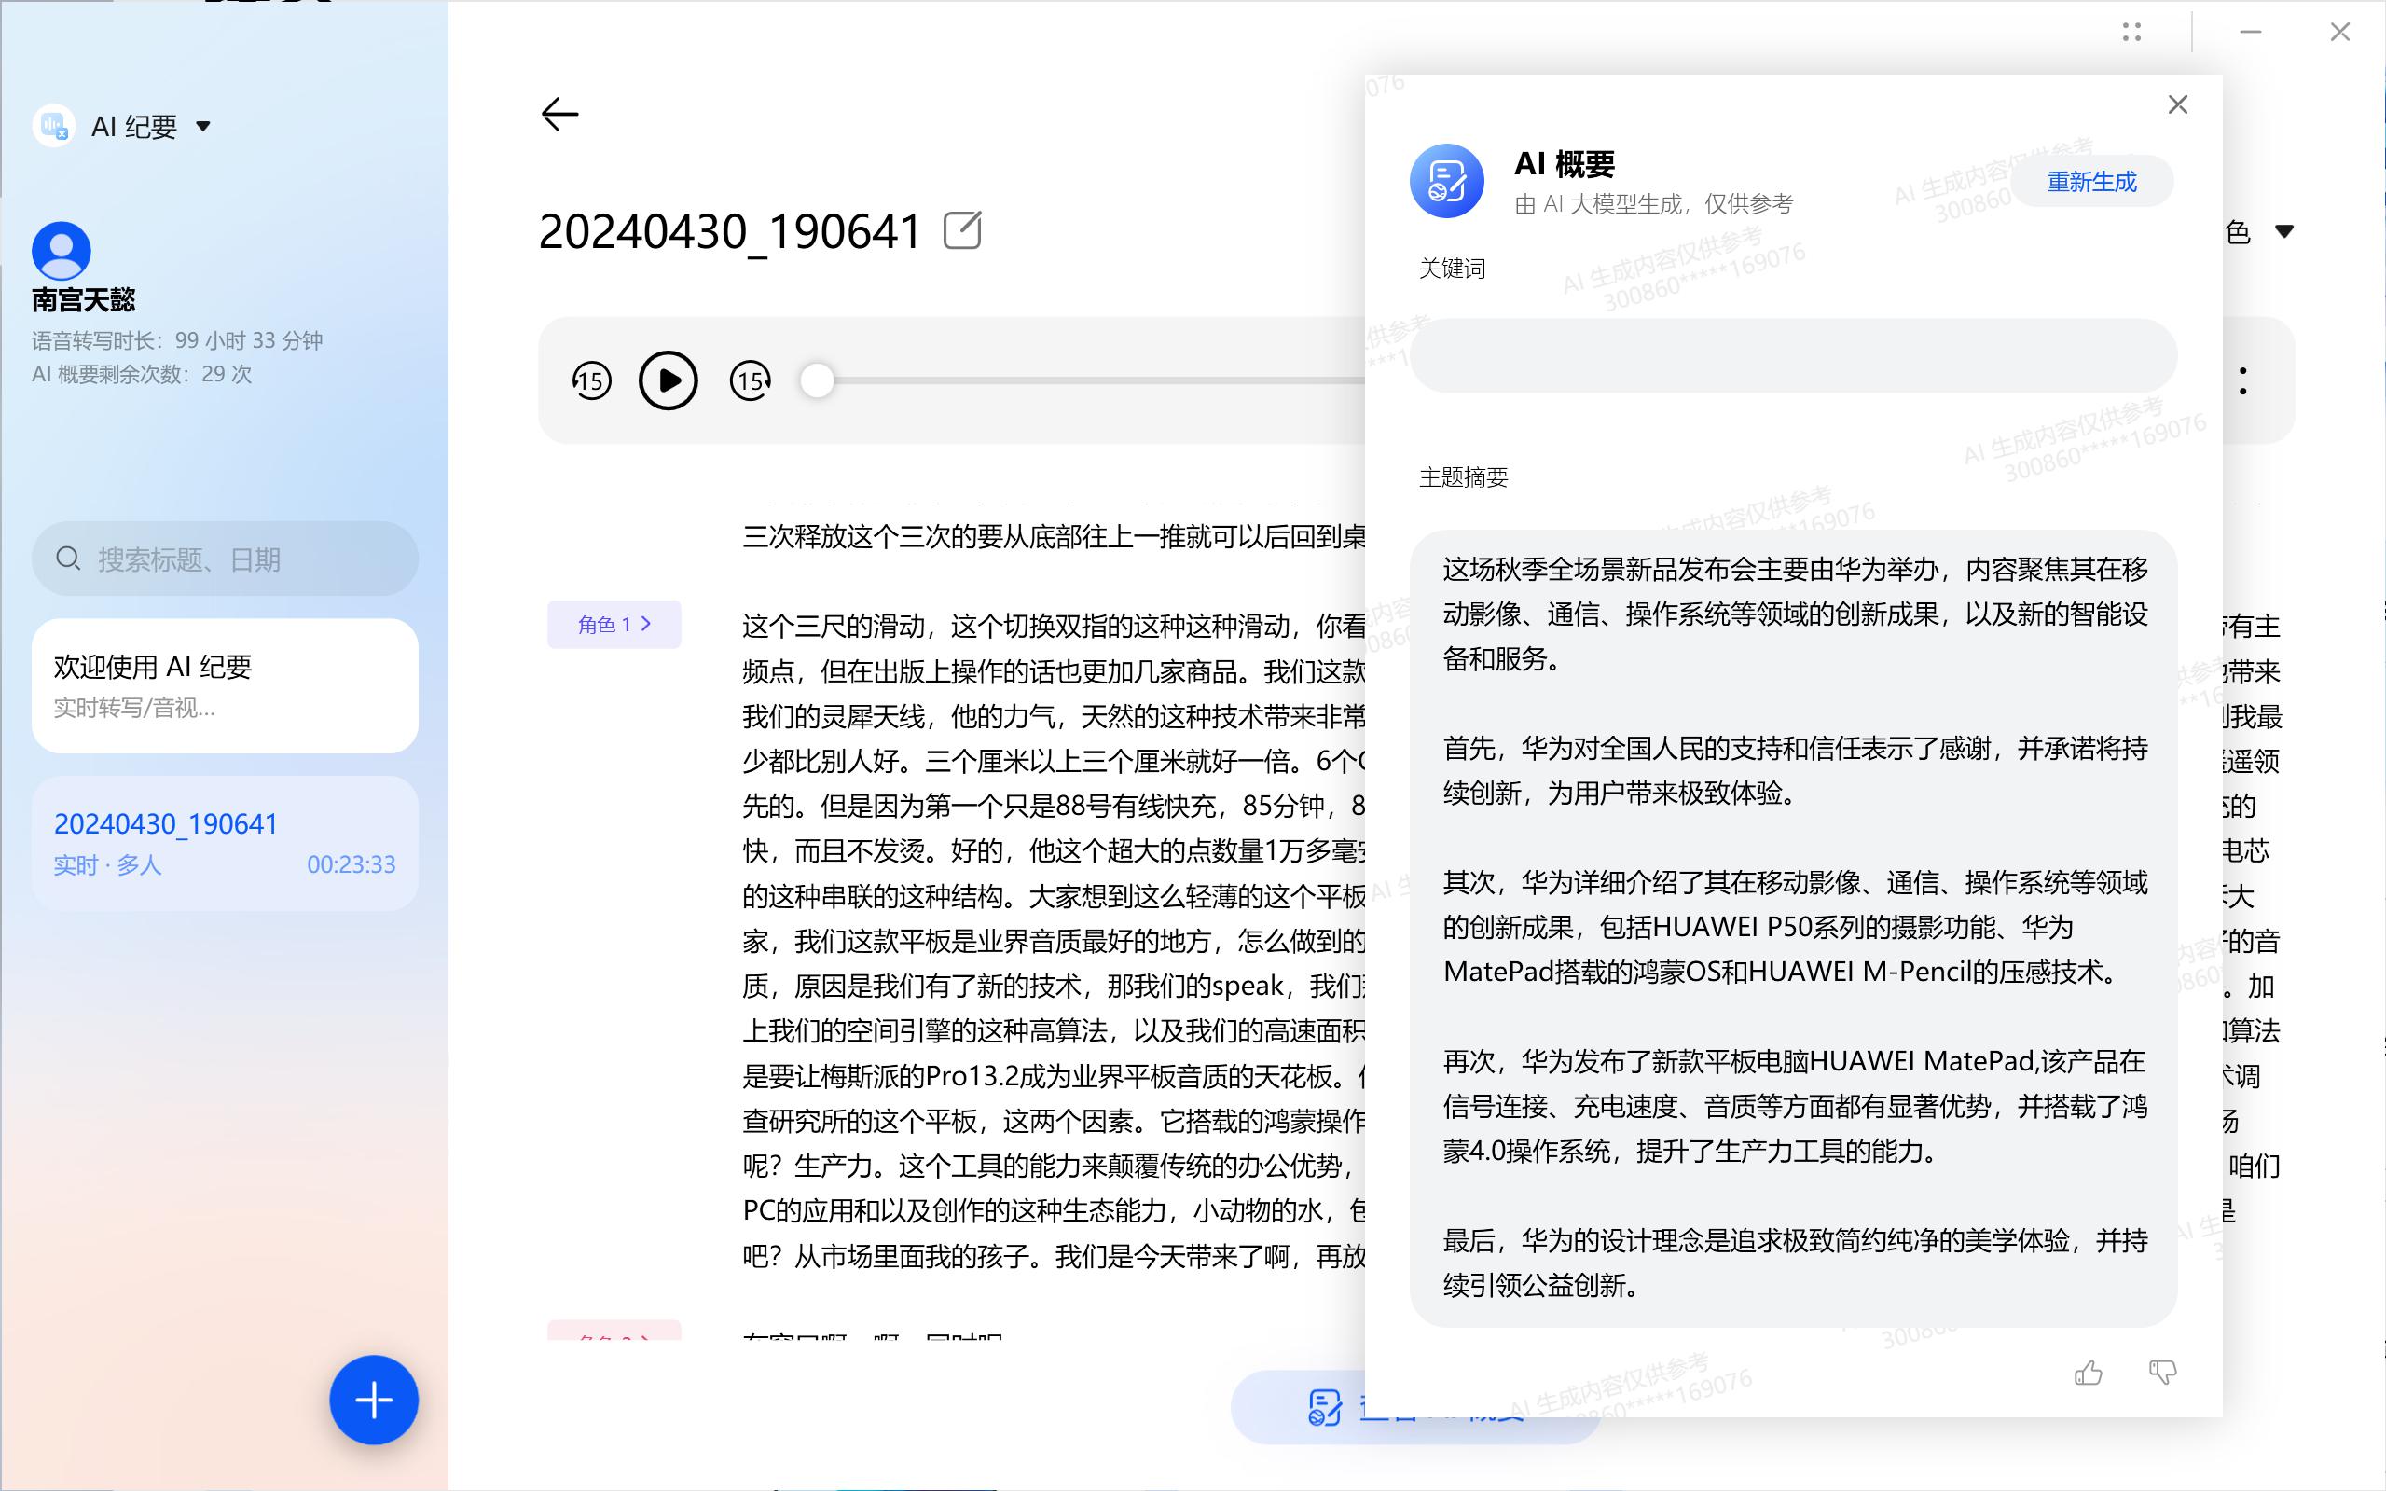Rewind playback by 15 seconds
Viewport: 2386px width, 1491px height.
tap(591, 380)
